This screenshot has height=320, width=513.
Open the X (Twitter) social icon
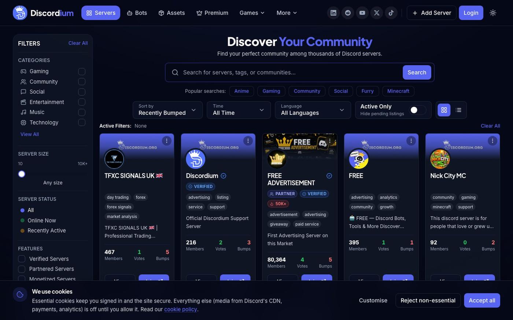(377, 13)
